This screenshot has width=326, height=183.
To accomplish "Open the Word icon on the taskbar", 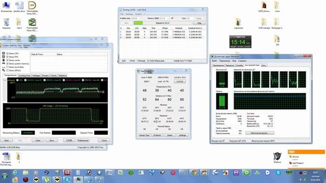I will point(110,172).
